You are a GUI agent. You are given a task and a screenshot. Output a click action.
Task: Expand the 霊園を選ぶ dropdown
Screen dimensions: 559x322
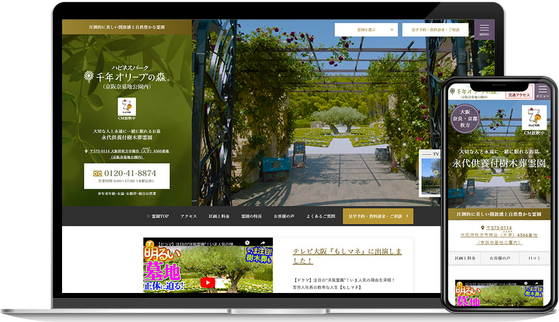click(x=366, y=30)
